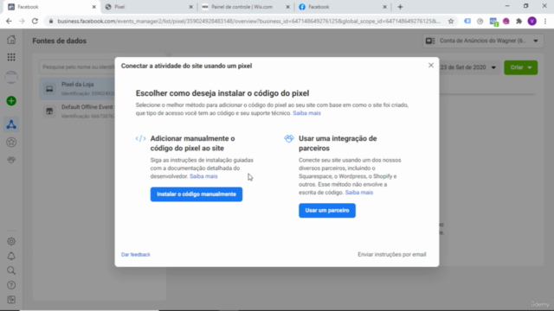Open settings gear in sidebar
This screenshot has height=311, width=554.
coord(11,242)
